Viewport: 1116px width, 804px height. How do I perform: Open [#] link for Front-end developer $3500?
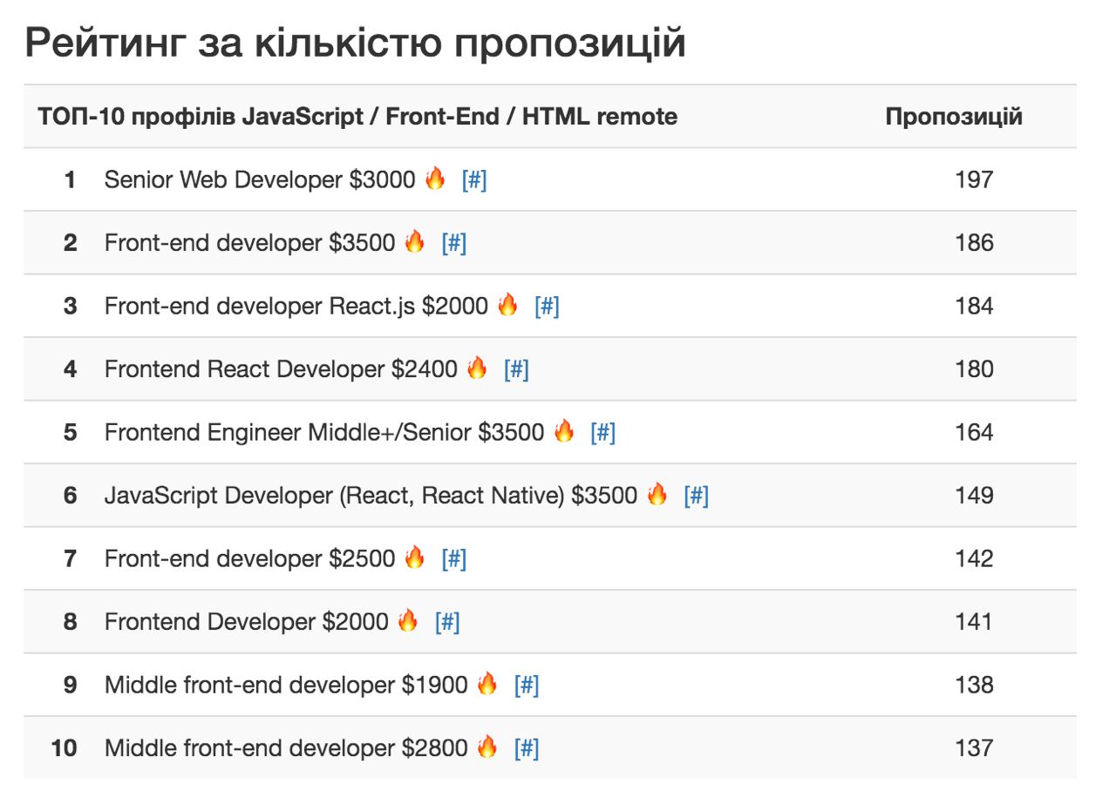click(454, 243)
